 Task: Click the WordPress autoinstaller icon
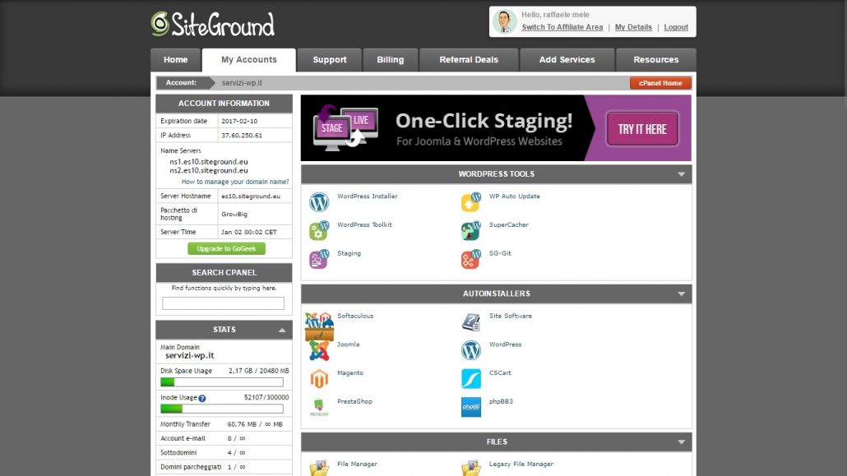tap(470, 350)
